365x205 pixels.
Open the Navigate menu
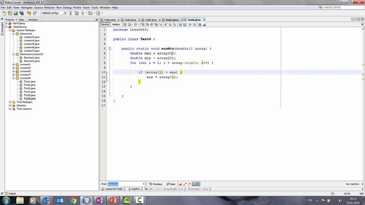pos(27,7)
